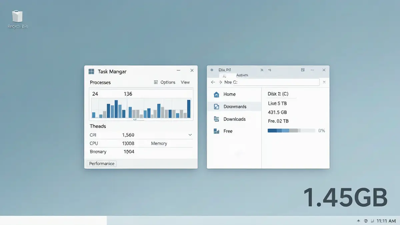Click the Line 5 TB text
The image size is (400, 225).
[x=277, y=103]
